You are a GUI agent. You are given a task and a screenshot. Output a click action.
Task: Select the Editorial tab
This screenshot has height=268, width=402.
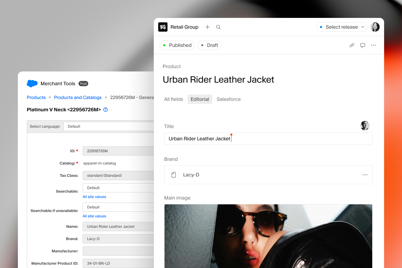click(200, 99)
